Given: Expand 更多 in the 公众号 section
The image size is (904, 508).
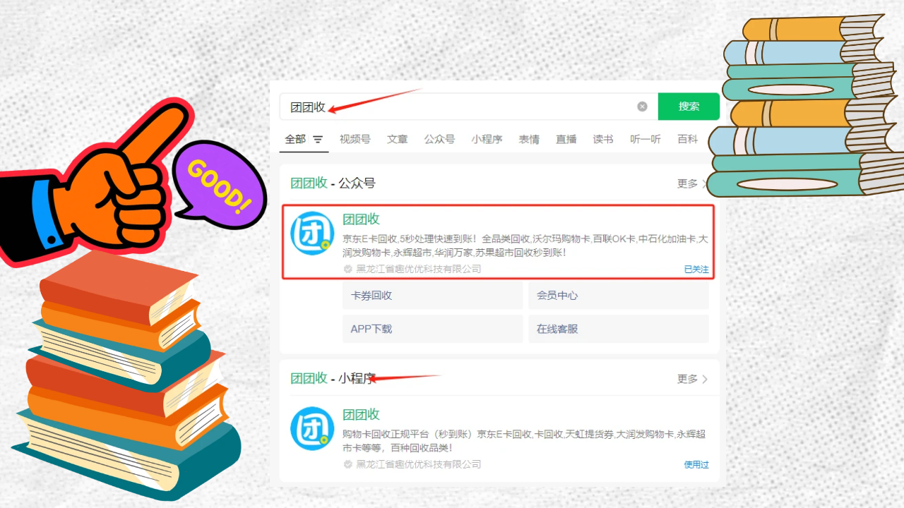Looking at the screenshot, I should (692, 183).
